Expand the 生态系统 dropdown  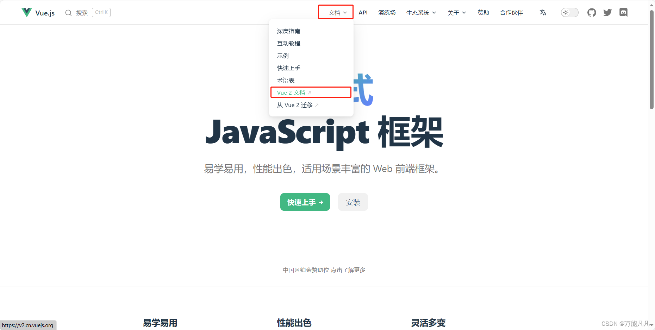coord(421,12)
